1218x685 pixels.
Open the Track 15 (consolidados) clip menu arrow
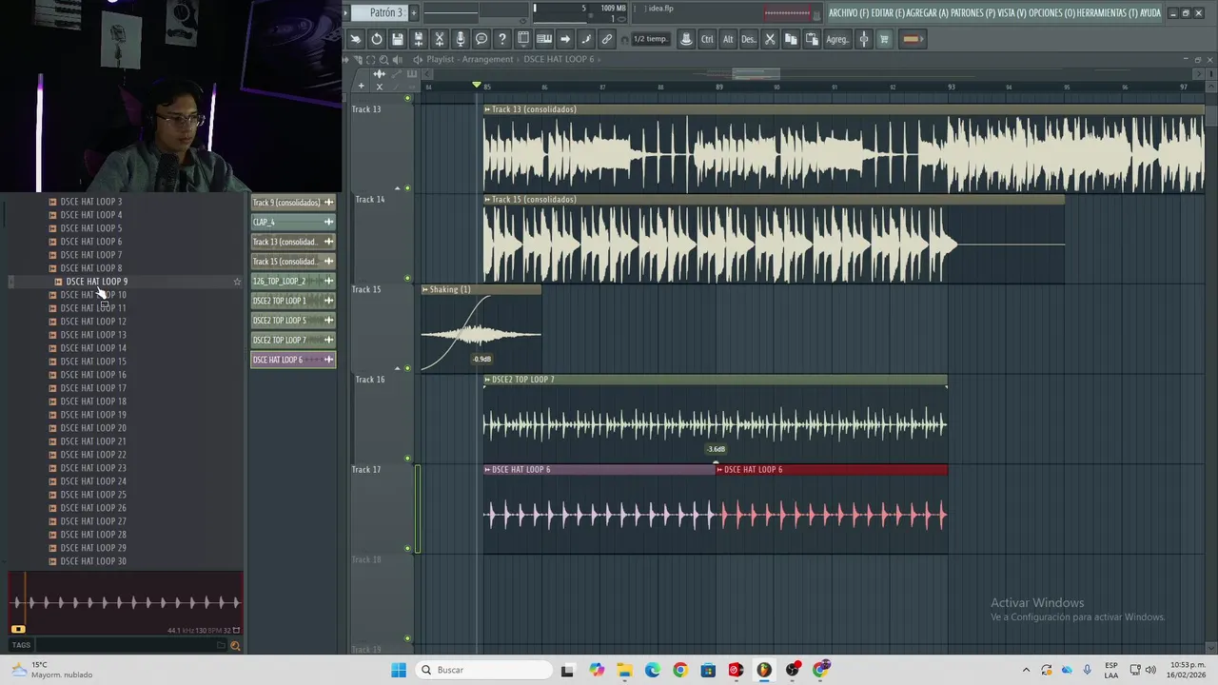coord(487,200)
